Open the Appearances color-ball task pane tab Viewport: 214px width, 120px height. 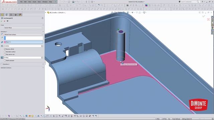213,28
